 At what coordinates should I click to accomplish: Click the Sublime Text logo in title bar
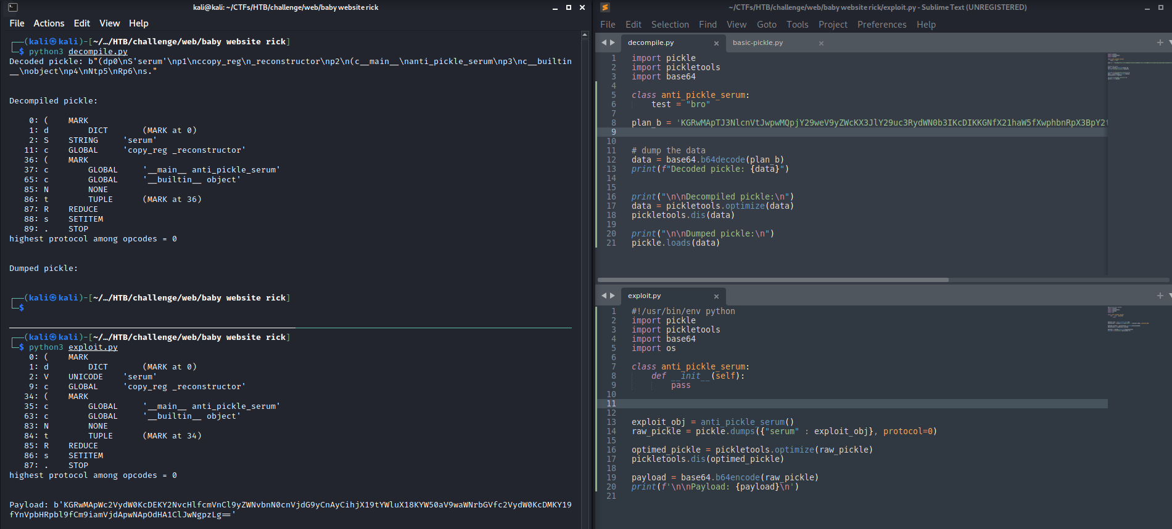(605, 7)
